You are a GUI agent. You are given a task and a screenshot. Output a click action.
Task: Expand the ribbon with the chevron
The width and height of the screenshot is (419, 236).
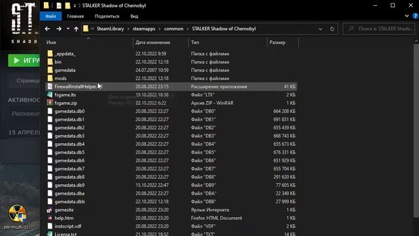[407, 16]
